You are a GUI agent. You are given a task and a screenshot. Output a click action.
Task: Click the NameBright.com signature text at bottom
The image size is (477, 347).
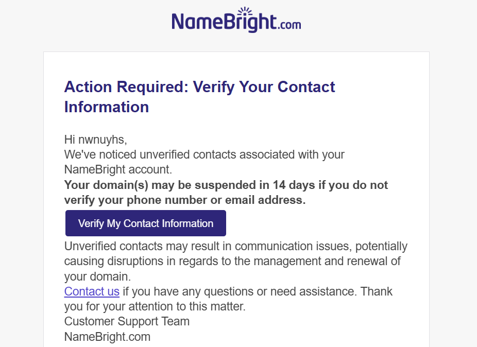(107, 337)
